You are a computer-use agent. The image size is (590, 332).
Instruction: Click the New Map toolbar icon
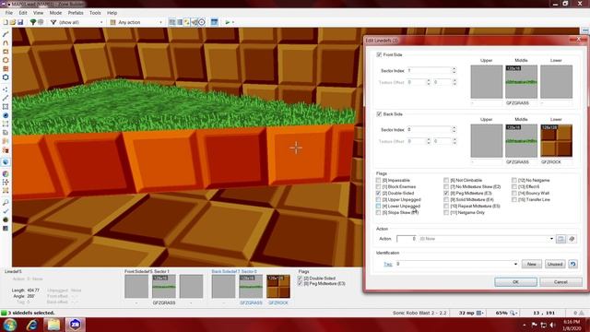(x=6, y=22)
